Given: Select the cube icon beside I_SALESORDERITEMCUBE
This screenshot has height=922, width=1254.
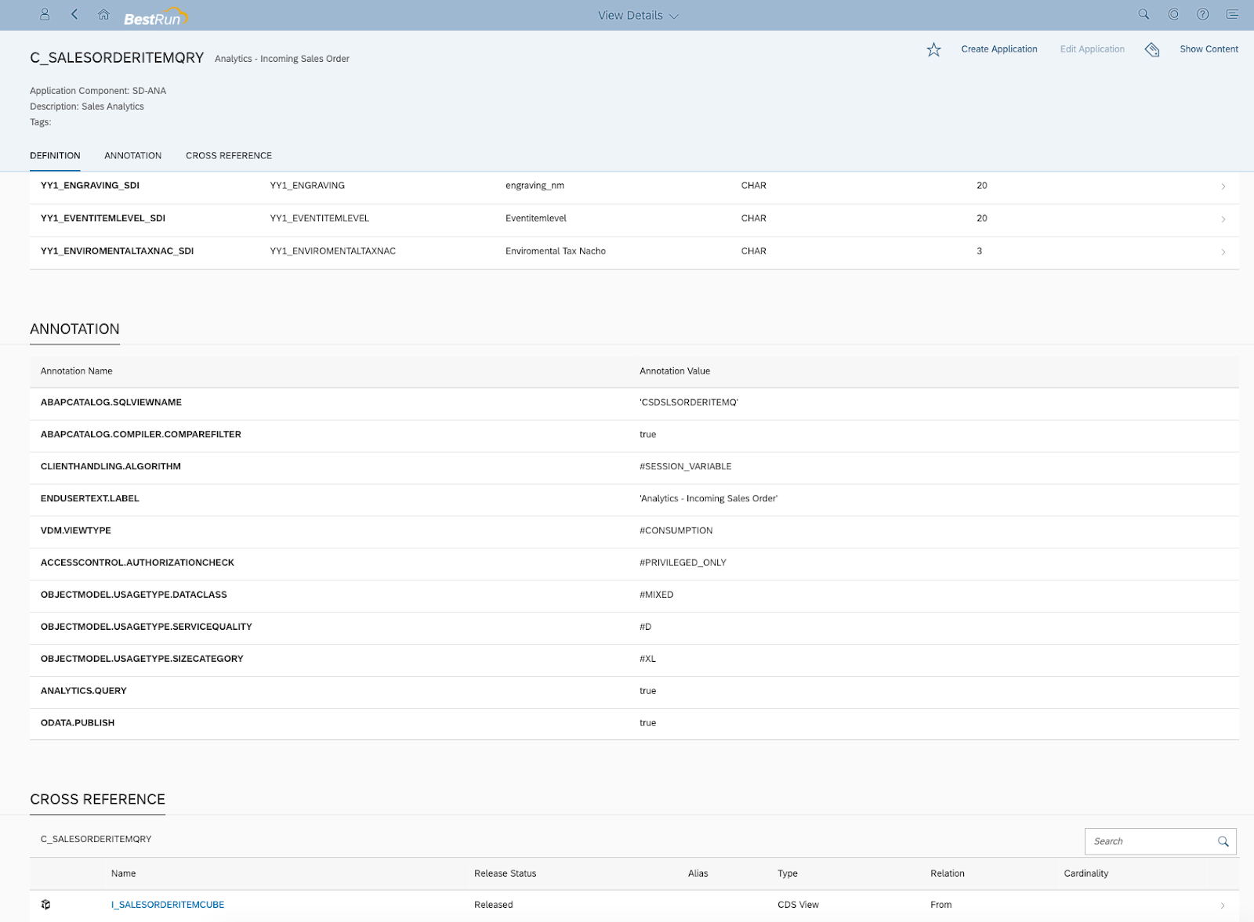Looking at the screenshot, I should (47, 904).
